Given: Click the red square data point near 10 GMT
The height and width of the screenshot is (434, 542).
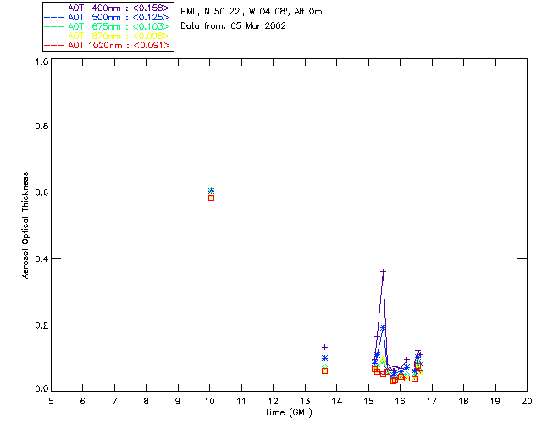Looking at the screenshot, I should click(x=211, y=198).
